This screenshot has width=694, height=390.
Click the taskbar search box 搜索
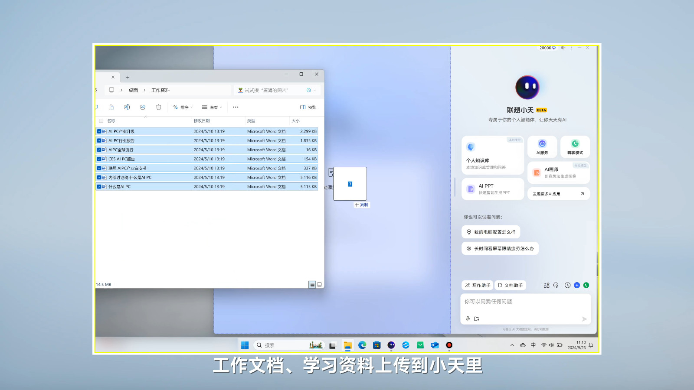point(289,345)
